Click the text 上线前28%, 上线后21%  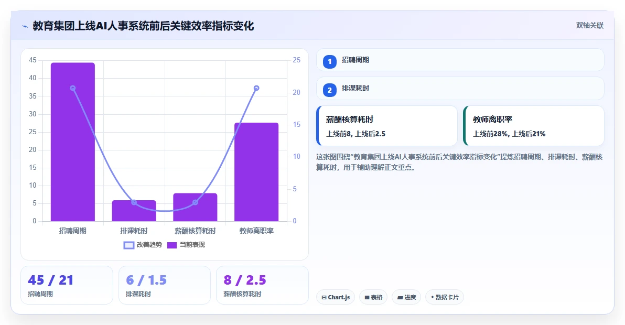(509, 134)
